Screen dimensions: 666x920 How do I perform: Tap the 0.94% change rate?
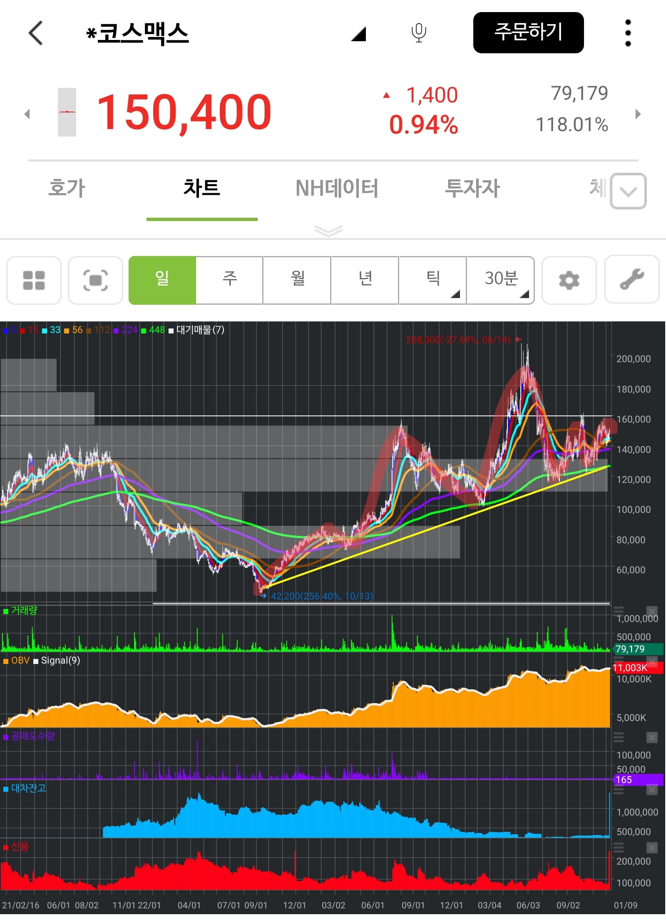[x=423, y=125]
